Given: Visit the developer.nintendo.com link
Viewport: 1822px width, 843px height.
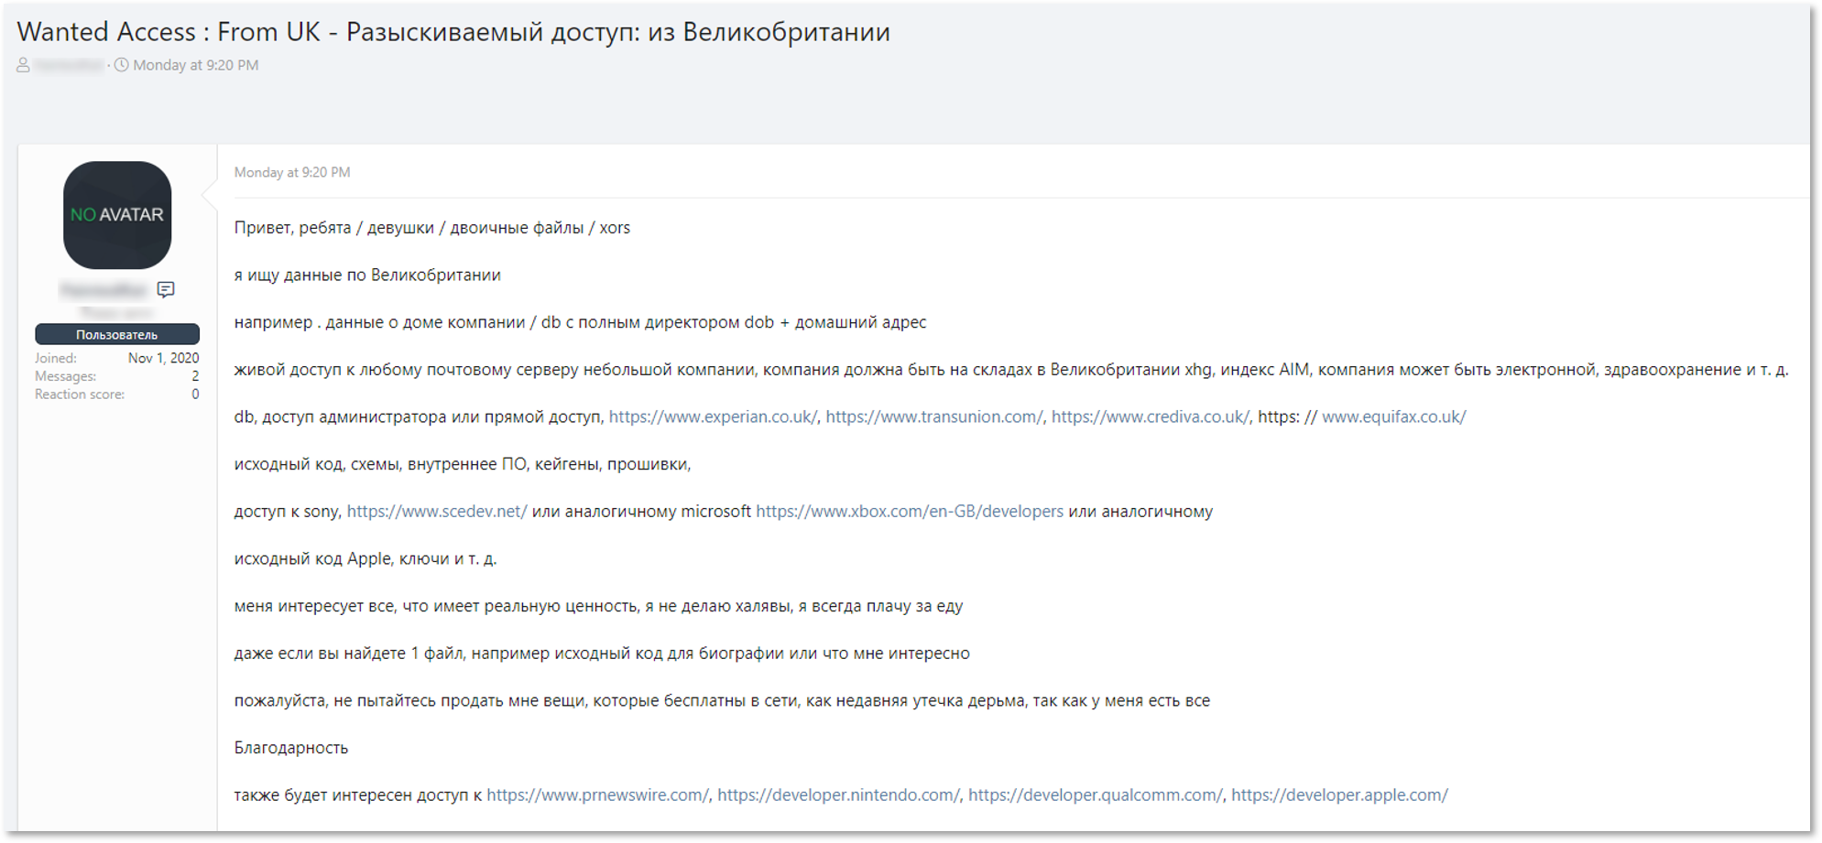Looking at the screenshot, I should coord(838,795).
